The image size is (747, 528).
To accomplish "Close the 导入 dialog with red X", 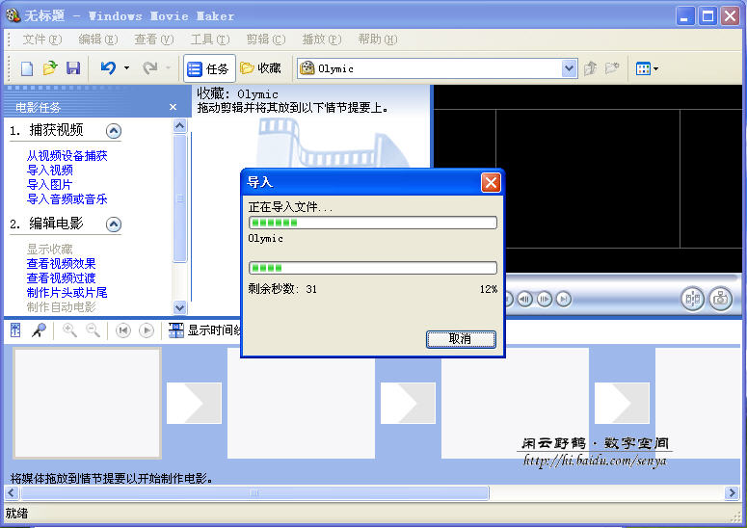I will 491,182.
